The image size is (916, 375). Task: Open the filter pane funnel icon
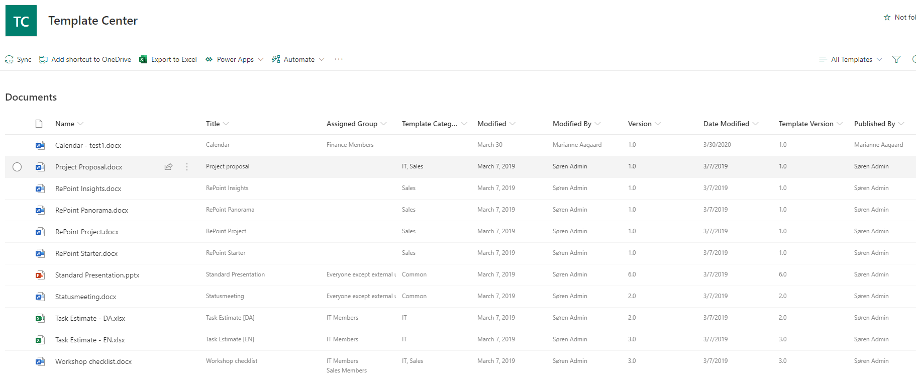click(x=896, y=59)
